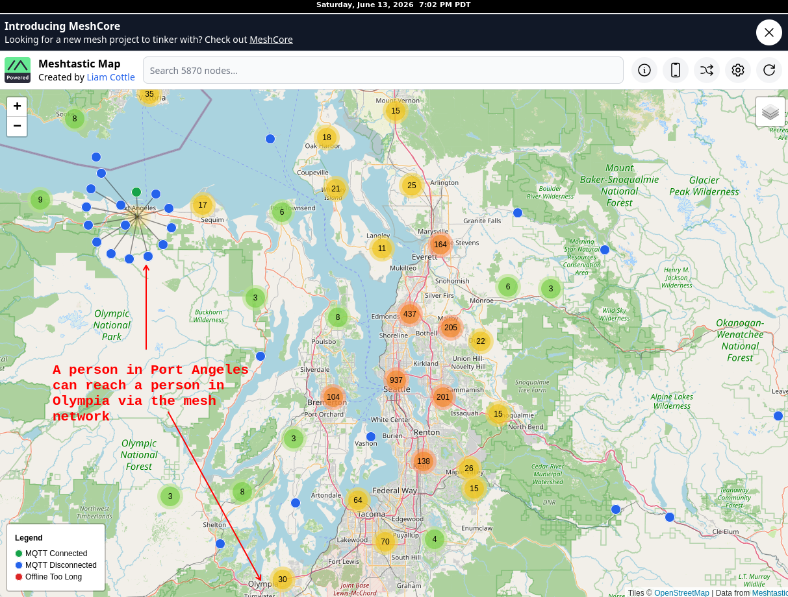This screenshot has height=597, width=788.
Task: Open the OpenStreetMap attribution link
Action: click(x=681, y=592)
